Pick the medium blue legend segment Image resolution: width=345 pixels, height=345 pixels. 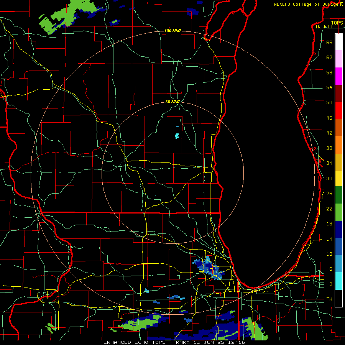tap(338, 246)
